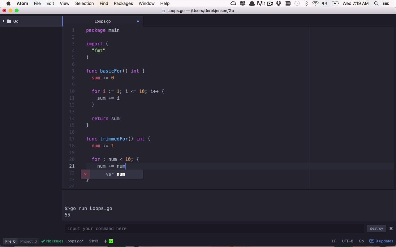Viewport: 396px width, 247px height.
Task: Open the File menu
Action: (37, 3)
